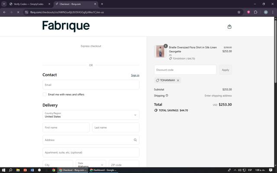Click the system clock showing 1:08 a. m.
This screenshot has height=173, width=277.
[260, 170]
